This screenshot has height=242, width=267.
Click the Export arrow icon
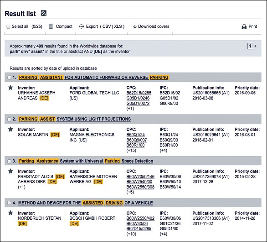coord(82,26)
